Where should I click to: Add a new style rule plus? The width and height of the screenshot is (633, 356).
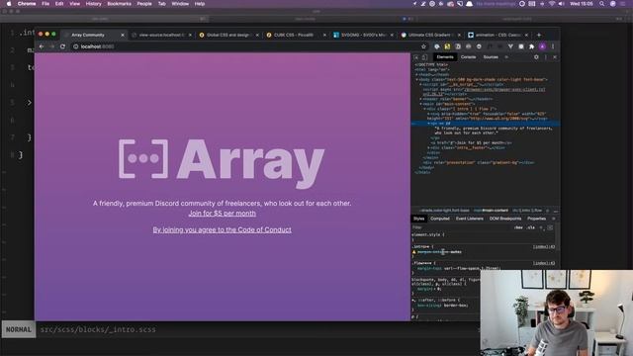click(541, 227)
